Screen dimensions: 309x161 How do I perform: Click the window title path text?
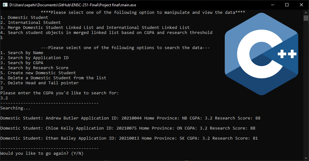click(x=73, y=5)
